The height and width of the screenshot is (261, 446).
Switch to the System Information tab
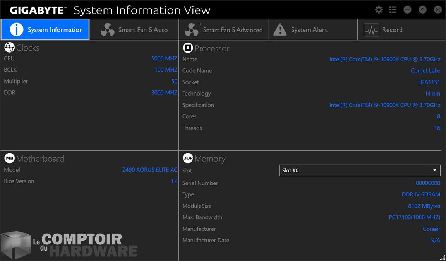45,29
